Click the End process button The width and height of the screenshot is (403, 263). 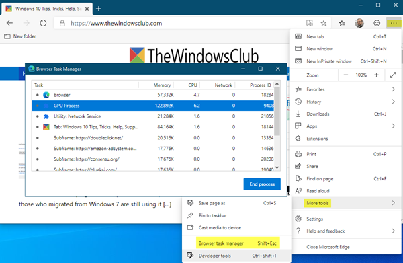262,184
